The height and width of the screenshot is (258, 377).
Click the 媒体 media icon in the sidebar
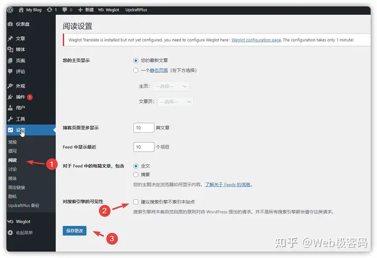click(10, 49)
